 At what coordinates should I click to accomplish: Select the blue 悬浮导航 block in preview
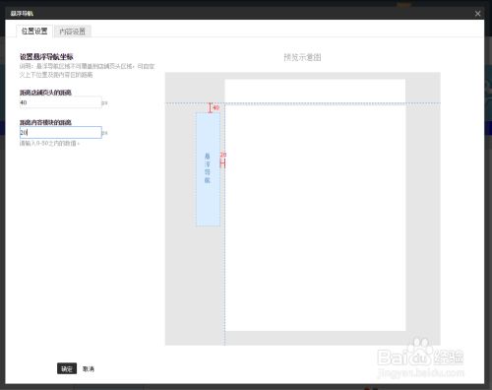208,169
